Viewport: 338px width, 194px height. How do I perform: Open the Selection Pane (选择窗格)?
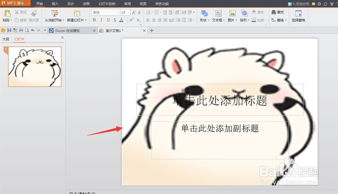pos(298,16)
